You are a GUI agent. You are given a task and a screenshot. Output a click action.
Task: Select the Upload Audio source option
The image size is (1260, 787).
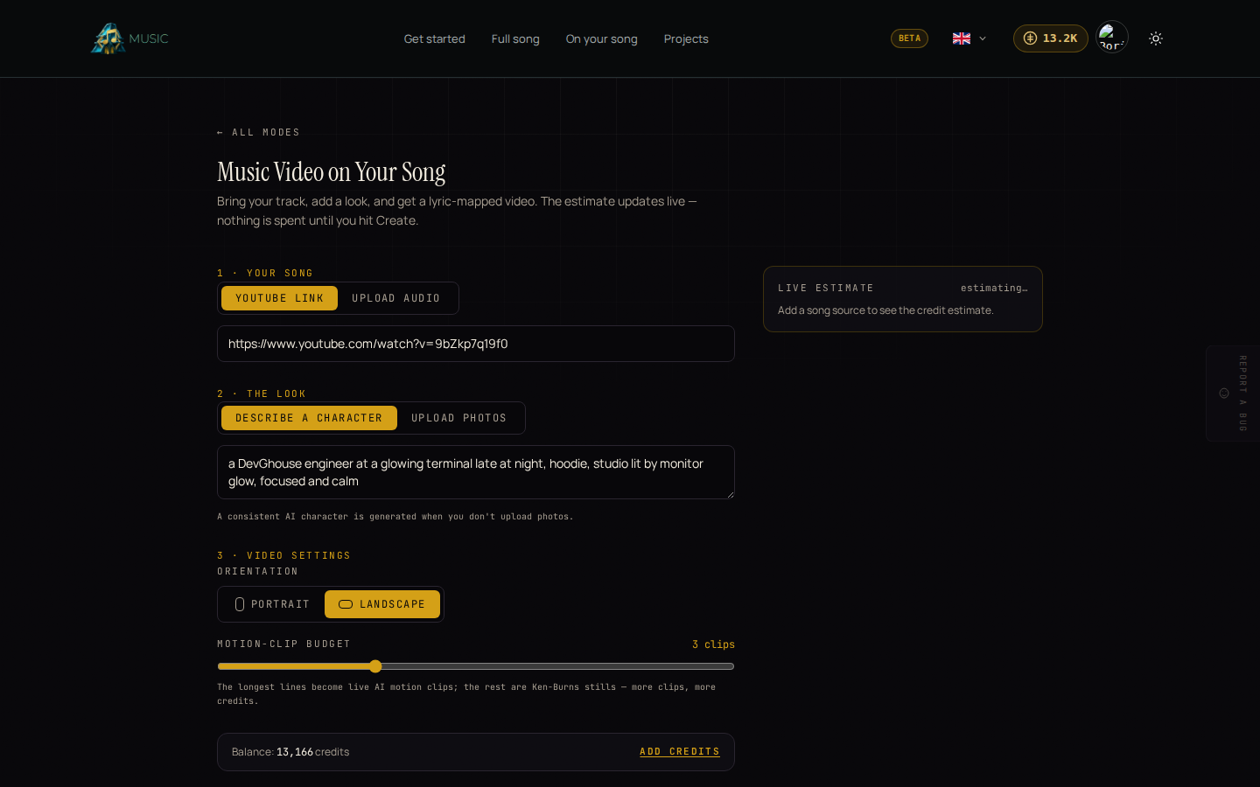(x=396, y=298)
